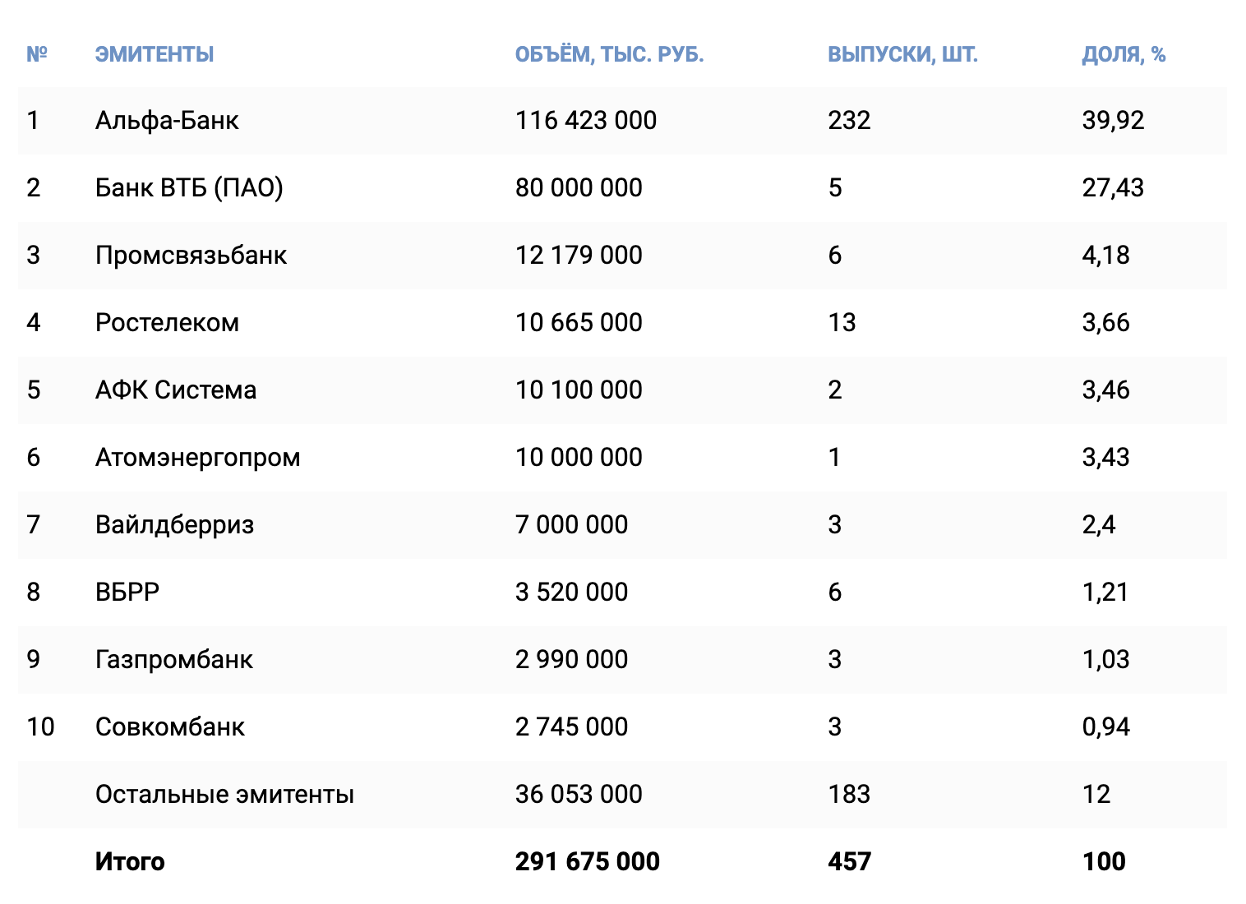Viewport: 1246px width, 904px height.
Task: Select the 39,92 share value
Action: (1113, 121)
